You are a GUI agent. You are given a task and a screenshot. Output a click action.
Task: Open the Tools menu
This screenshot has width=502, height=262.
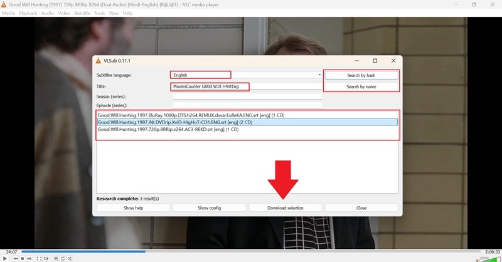click(x=99, y=13)
